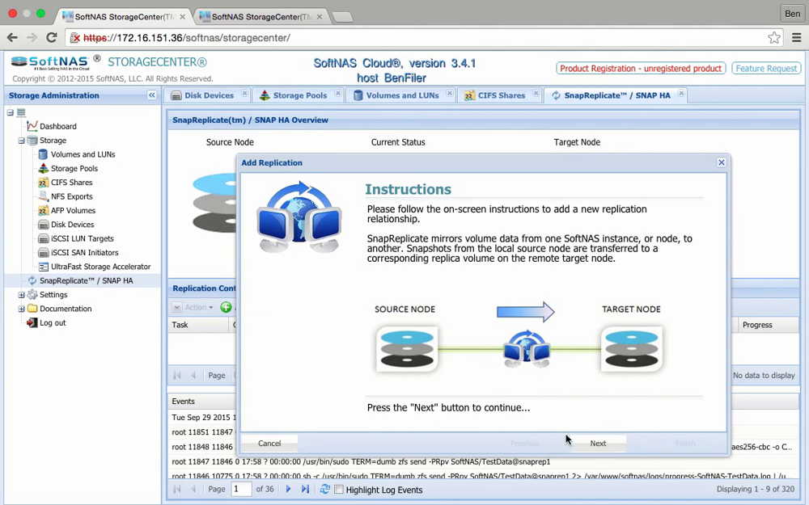
Task: Expand the Settings tree node
Action: click(x=21, y=295)
